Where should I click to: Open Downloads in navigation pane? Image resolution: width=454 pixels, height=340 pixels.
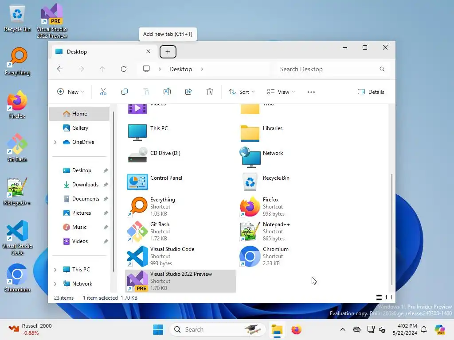79,185
